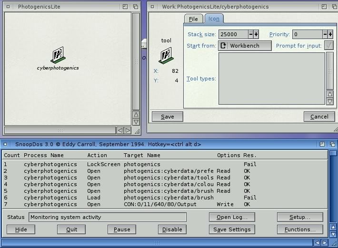Increase priority with plus button
The width and height of the screenshot is (338, 248).
click(x=330, y=34)
